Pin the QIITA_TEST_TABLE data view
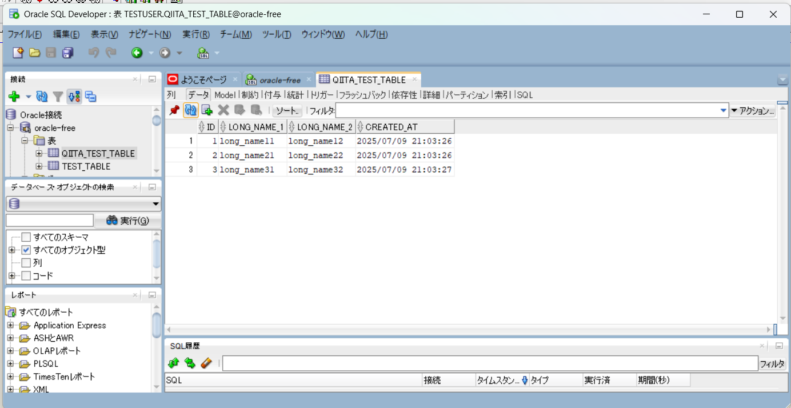Viewport: 791px width, 408px height. tap(174, 110)
